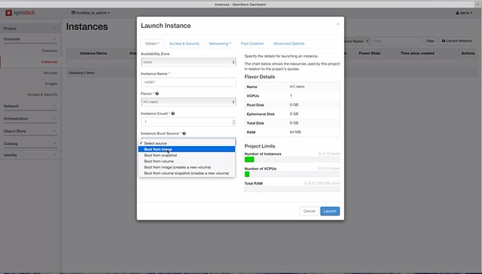This screenshot has height=274, width=482.
Task: Expand the Network sidebar section
Action: [30, 106]
